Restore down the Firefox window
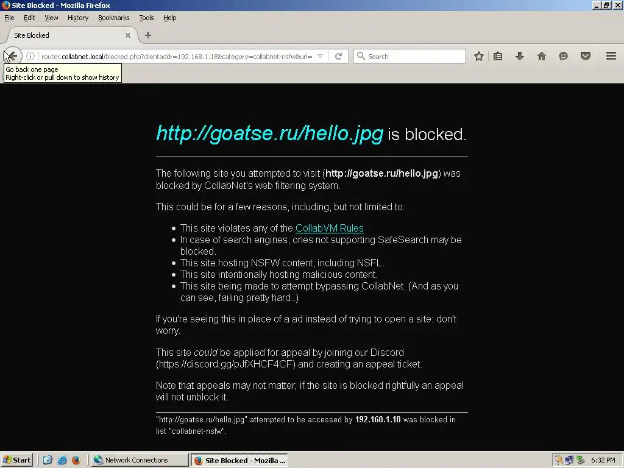The image size is (624, 468). coord(606,5)
